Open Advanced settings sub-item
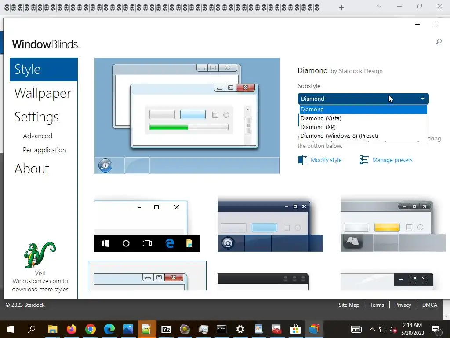Viewport: 450px width, 338px height. point(38,136)
